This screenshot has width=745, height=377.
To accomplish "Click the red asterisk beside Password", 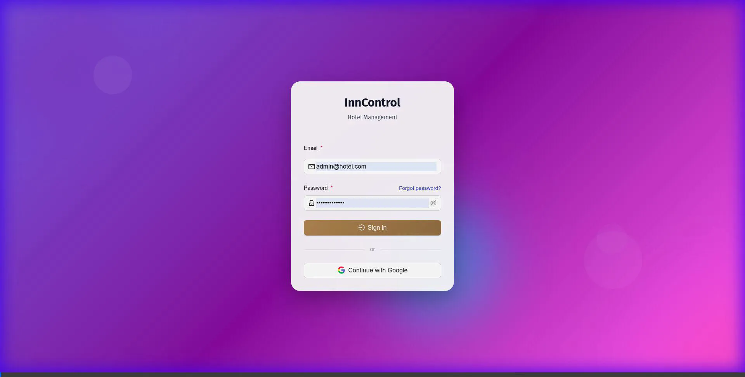I will pyautogui.click(x=332, y=188).
